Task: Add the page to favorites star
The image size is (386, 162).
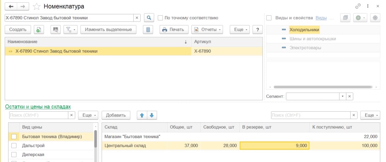Action: tap(37, 6)
